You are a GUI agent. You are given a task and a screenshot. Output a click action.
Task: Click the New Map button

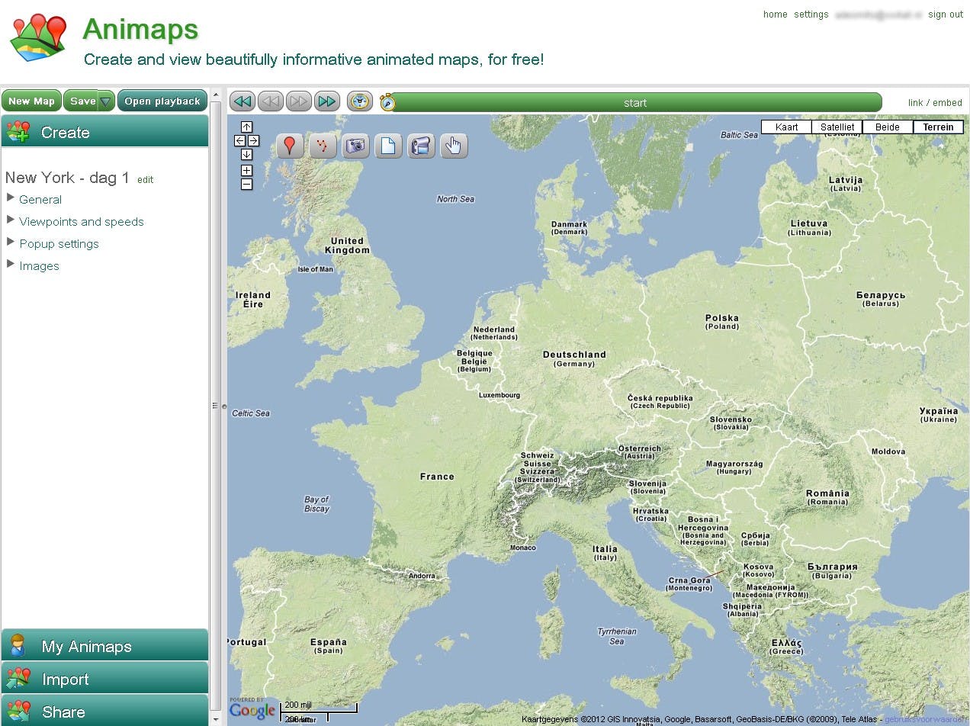[x=31, y=101]
